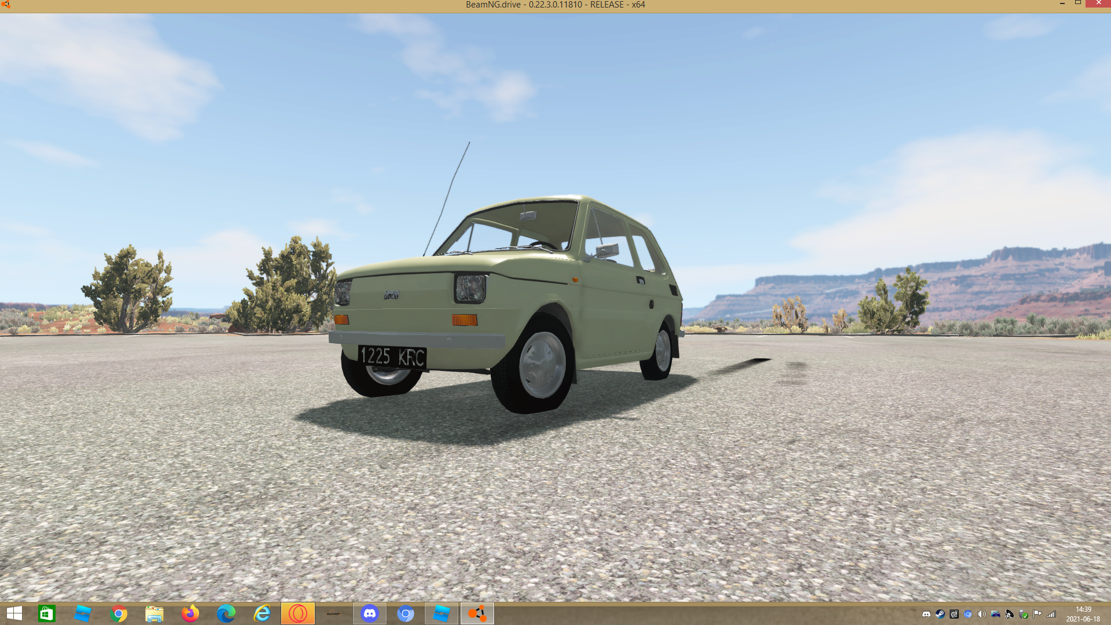The image size is (1111, 625).
Task: Safely remove hardware tray icon
Action: (x=1024, y=615)
